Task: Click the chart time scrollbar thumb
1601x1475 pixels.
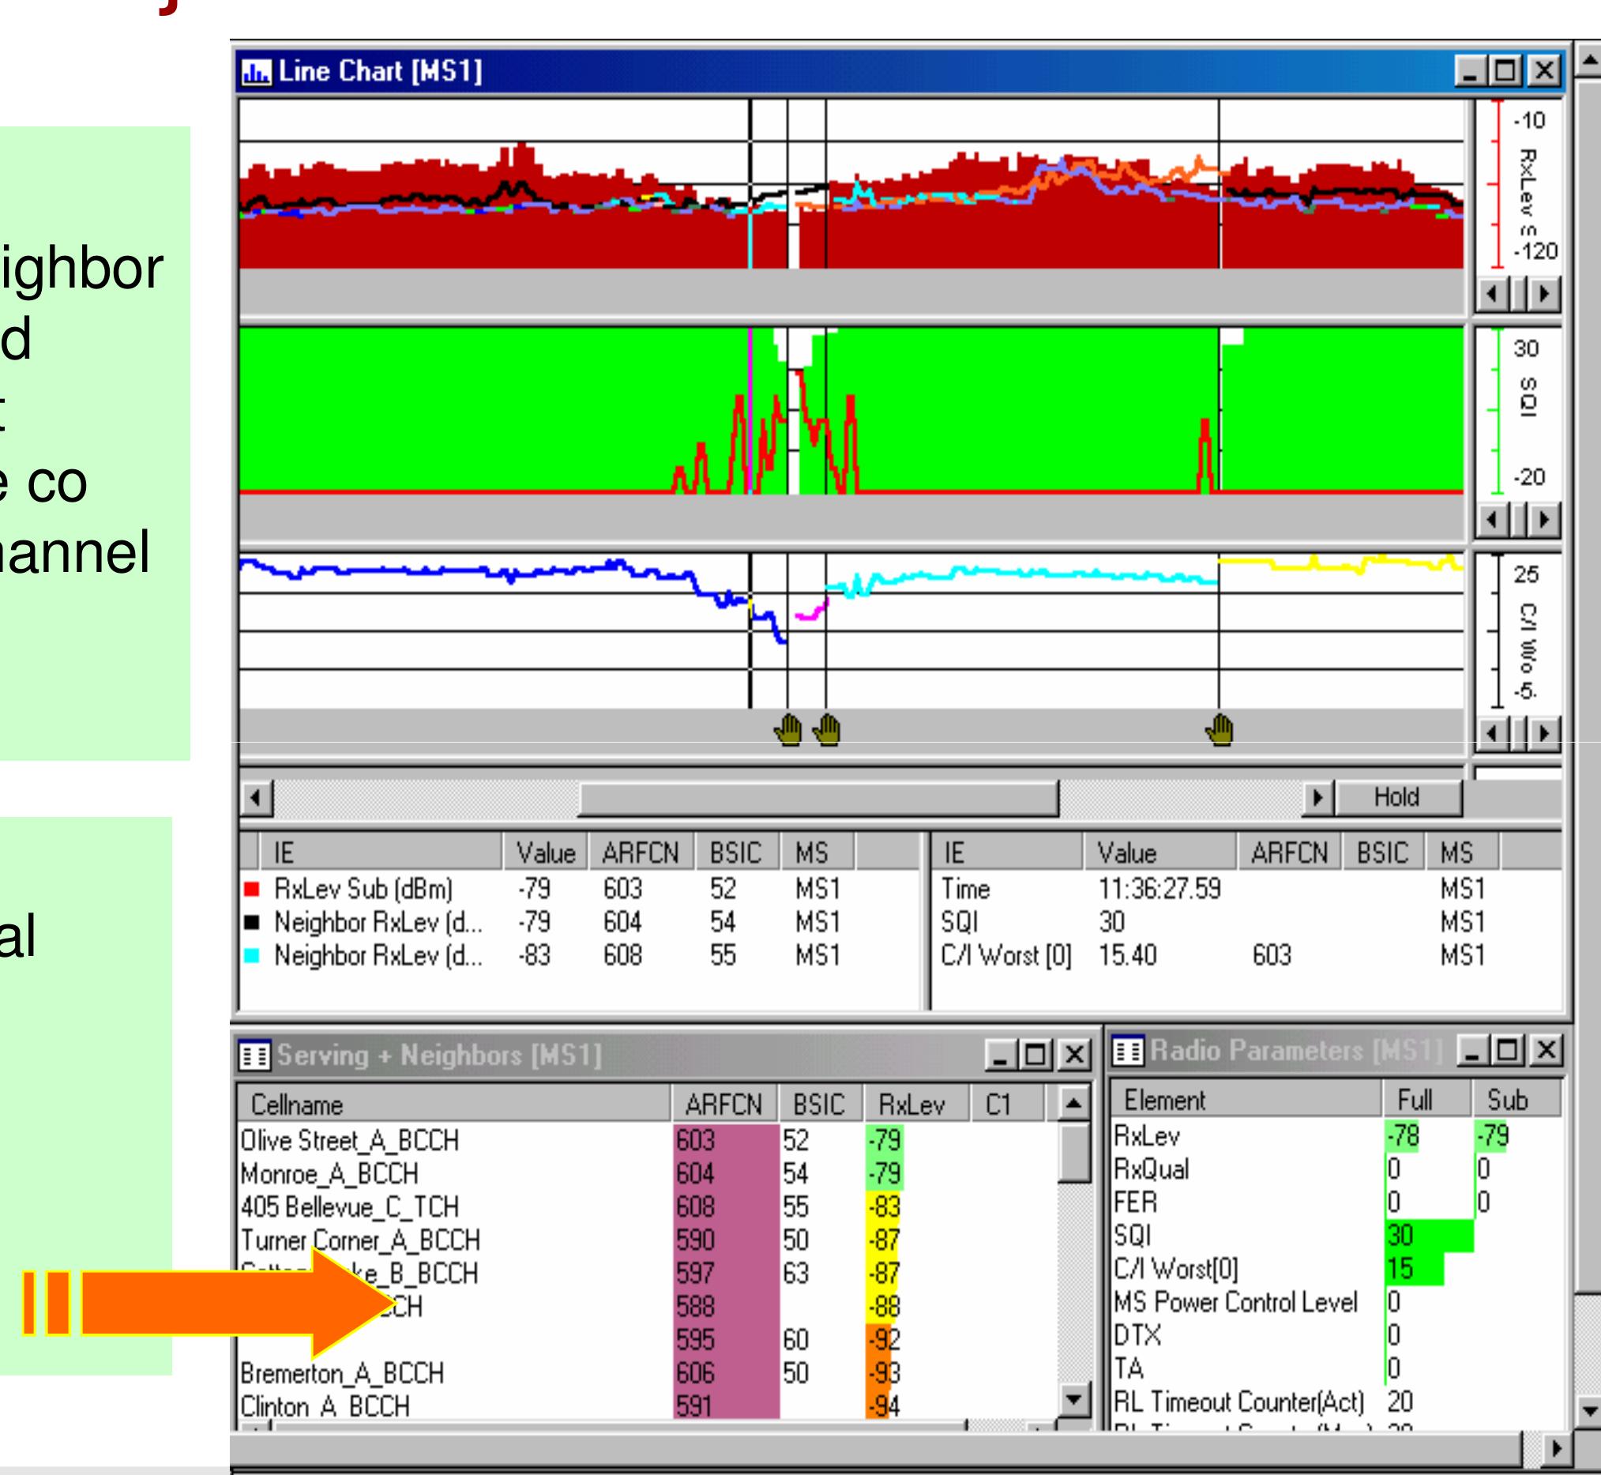Action: [819, 797]
